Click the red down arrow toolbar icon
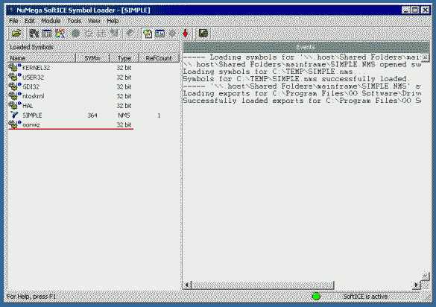Image resolution: width=436 pixels, height=307 pixels. pyautogui.click(x=185, y=34)
